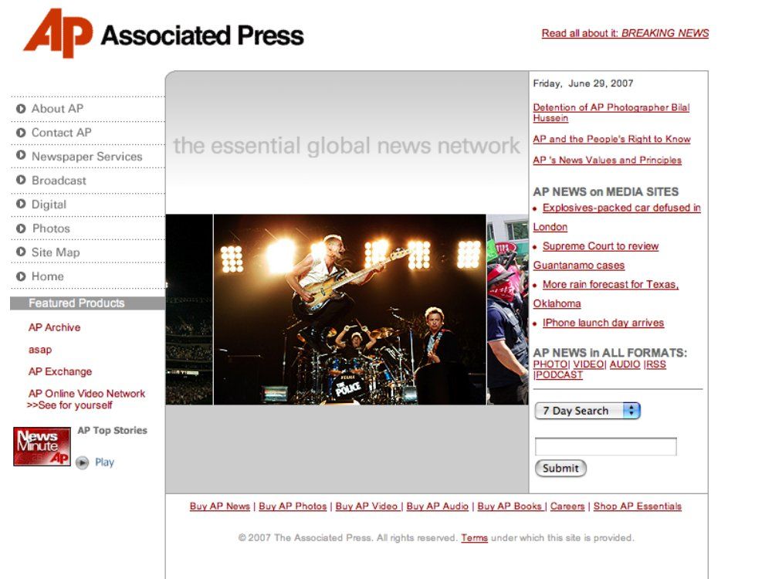772x579 pixels.
Task: Open Read all about it: BREAKING NEWS
Action: point(625,33)
